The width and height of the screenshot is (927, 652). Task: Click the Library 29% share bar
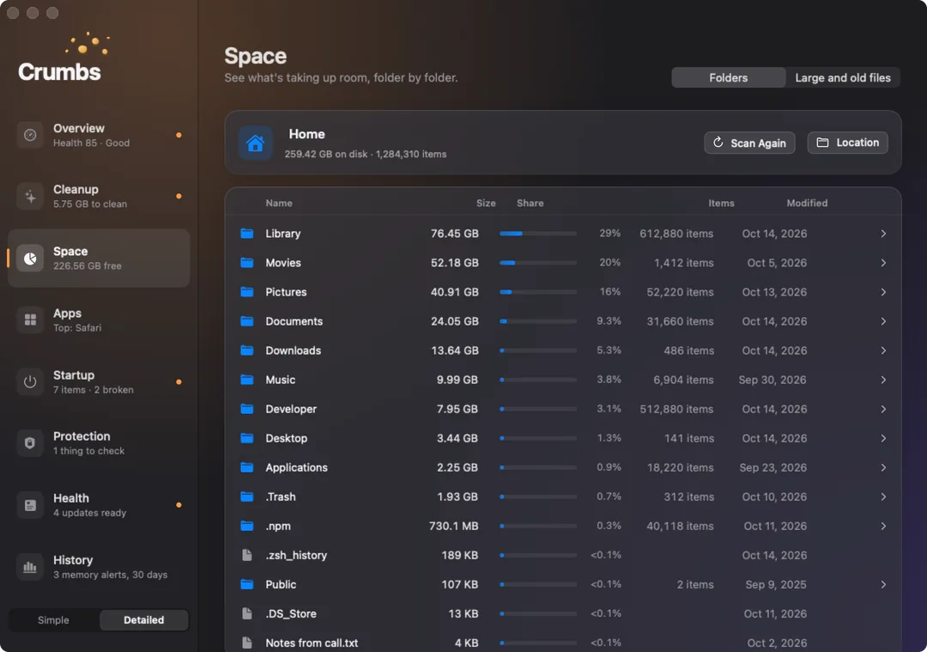pos(538,234)
